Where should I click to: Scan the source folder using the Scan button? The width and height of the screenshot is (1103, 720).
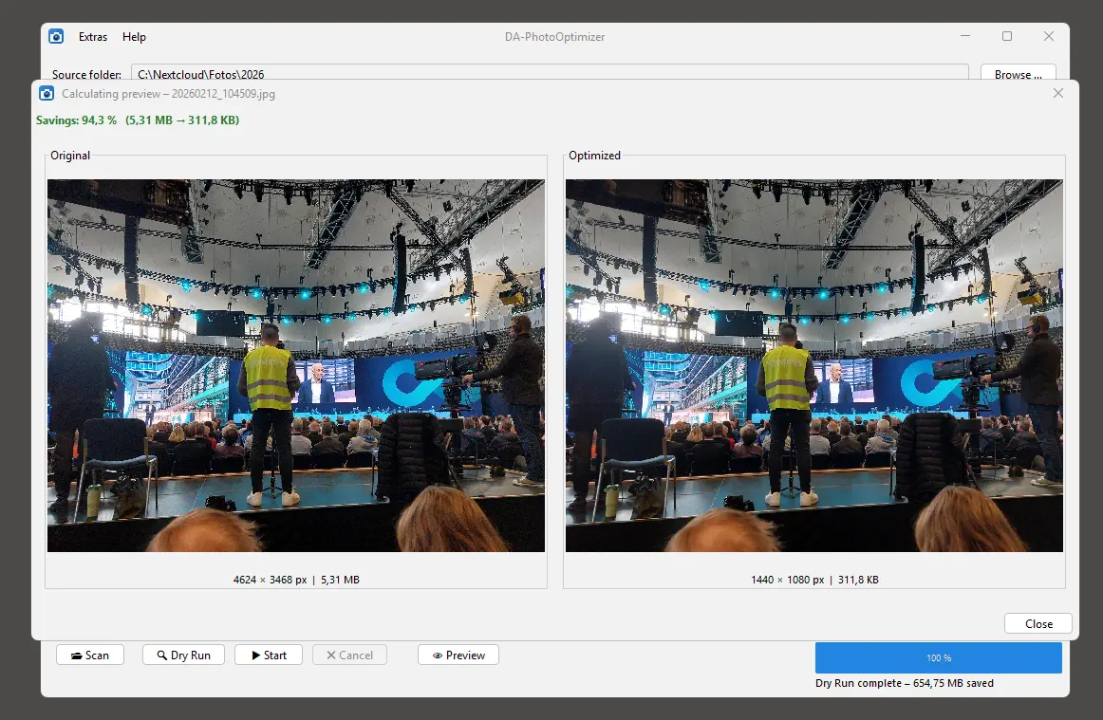click(90, 655)
